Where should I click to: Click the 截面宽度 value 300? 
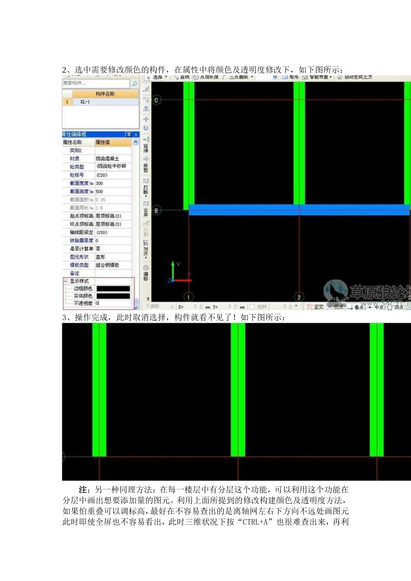113,183
